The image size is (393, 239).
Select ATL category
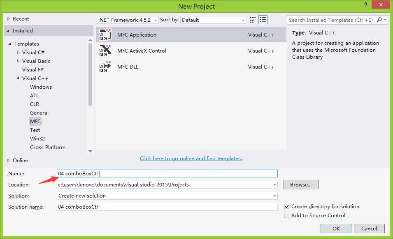pyautogui.click(x=34, y=96)
